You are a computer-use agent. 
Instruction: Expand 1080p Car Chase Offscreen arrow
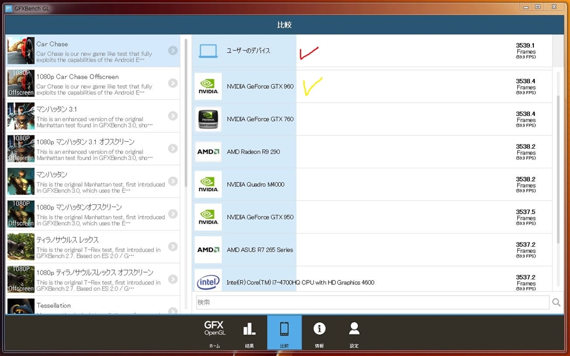pyautogui.click(x=173, y=83)
